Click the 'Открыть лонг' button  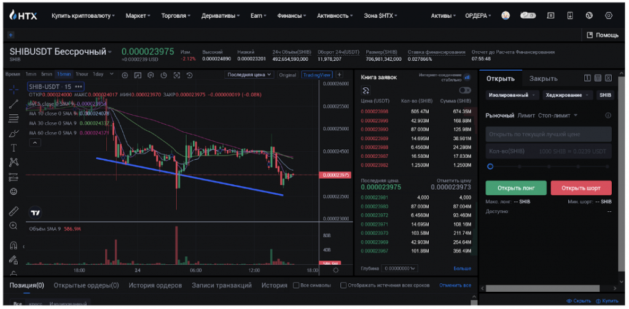[516, 188]
